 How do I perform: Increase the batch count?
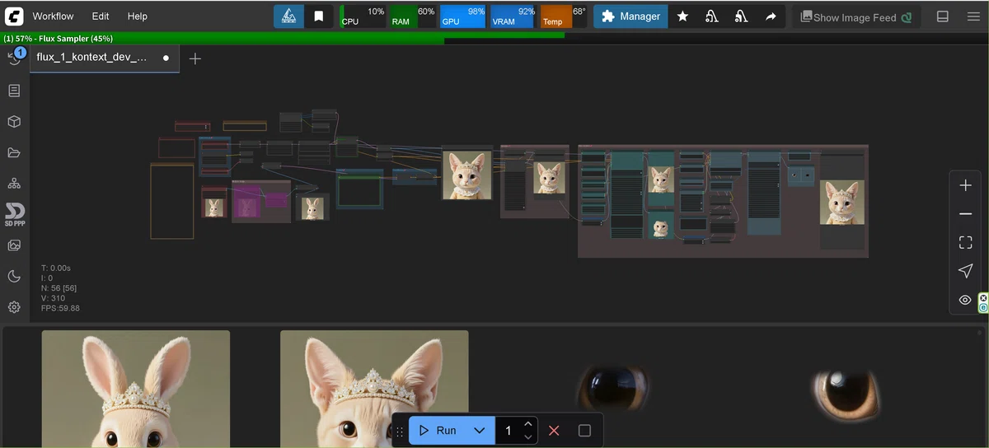point(528,424)
